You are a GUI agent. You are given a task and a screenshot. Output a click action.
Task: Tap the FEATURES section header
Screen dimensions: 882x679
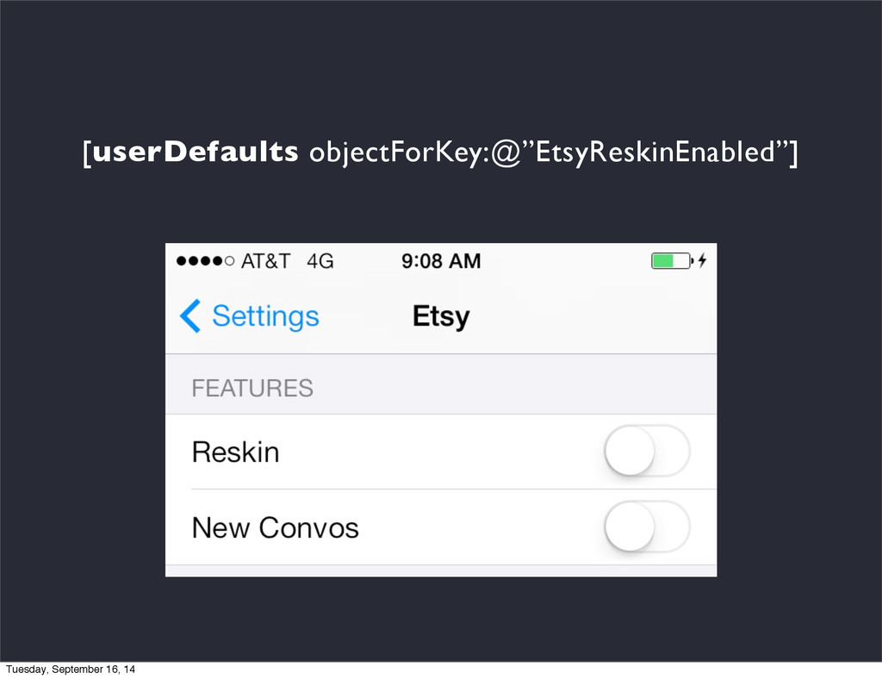tap(252, 388)
